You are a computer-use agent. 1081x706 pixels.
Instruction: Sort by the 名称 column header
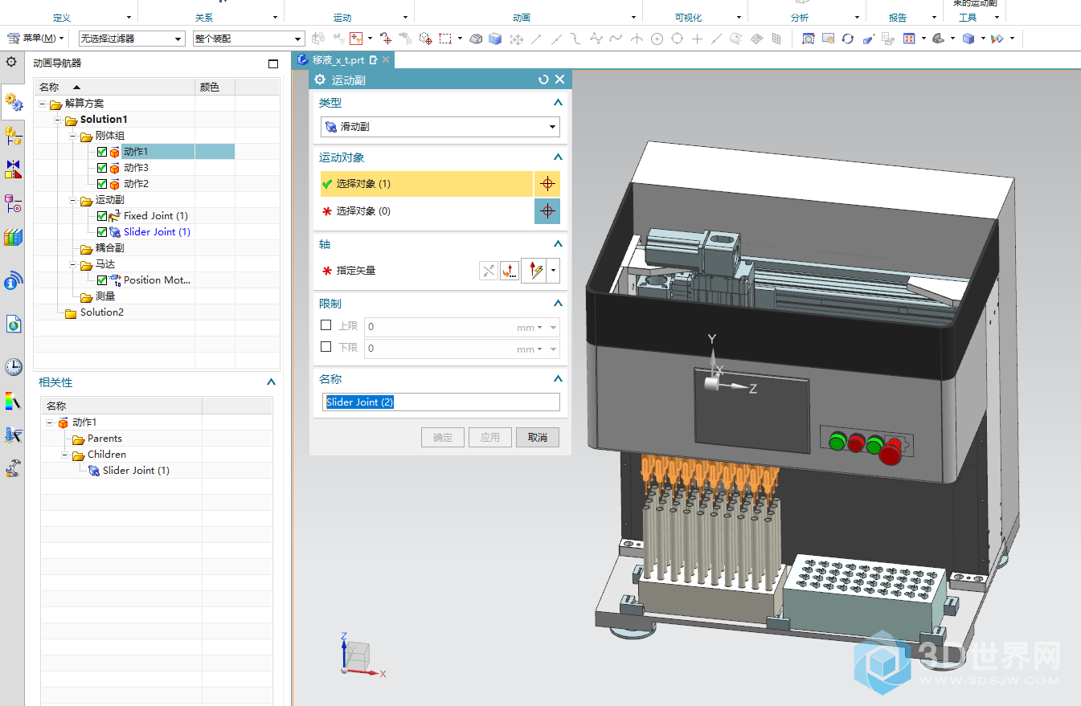coord(114,87)
